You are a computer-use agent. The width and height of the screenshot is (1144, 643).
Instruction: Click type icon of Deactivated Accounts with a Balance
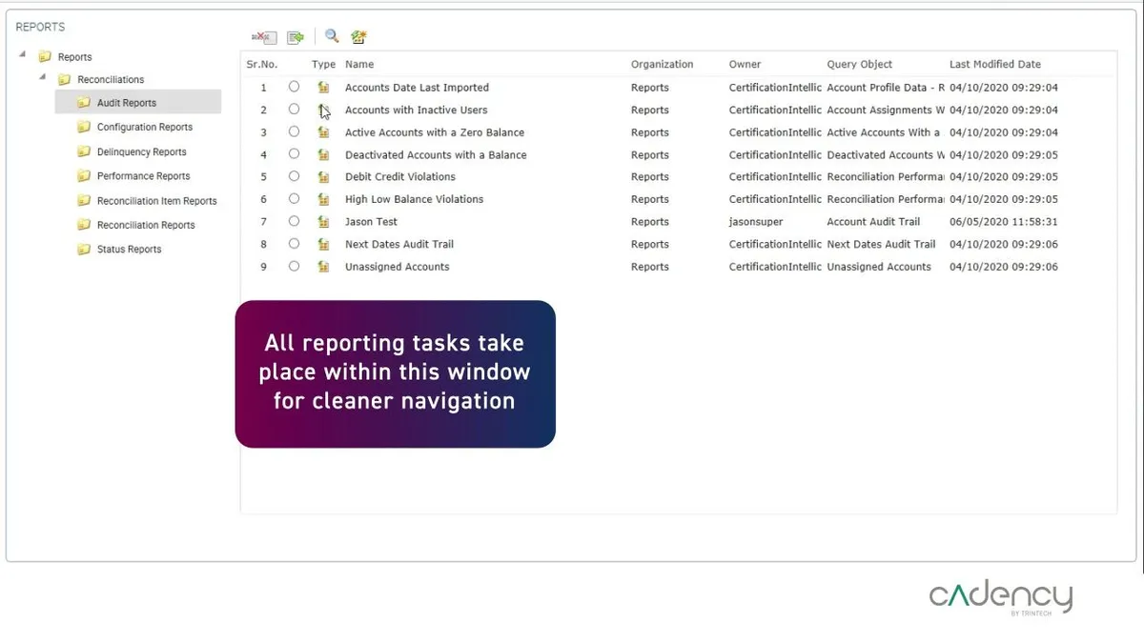324,154
